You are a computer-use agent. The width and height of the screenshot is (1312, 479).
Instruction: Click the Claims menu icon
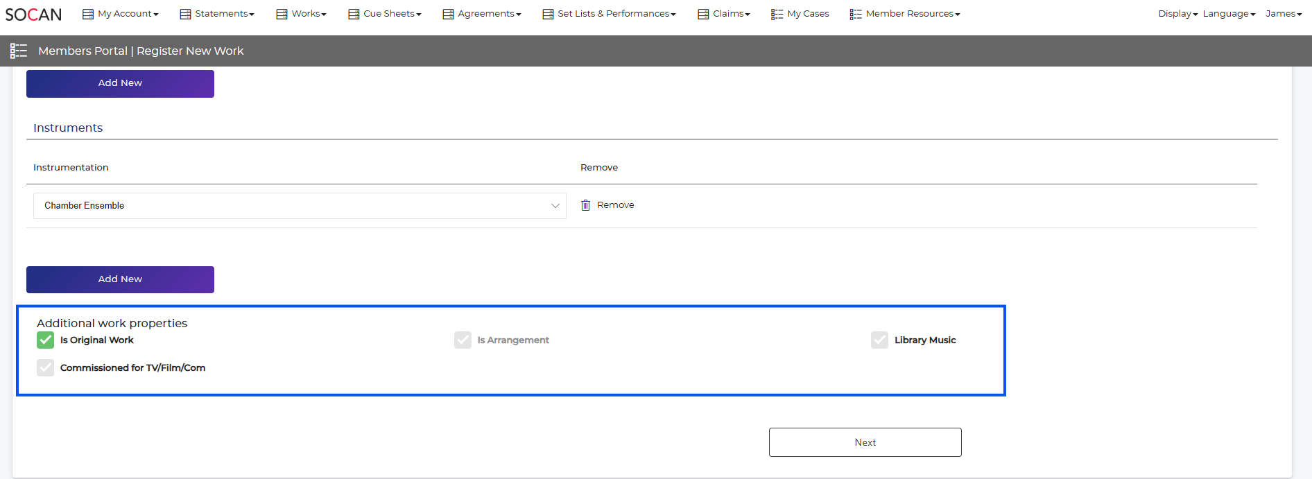[x=703, y=14]
